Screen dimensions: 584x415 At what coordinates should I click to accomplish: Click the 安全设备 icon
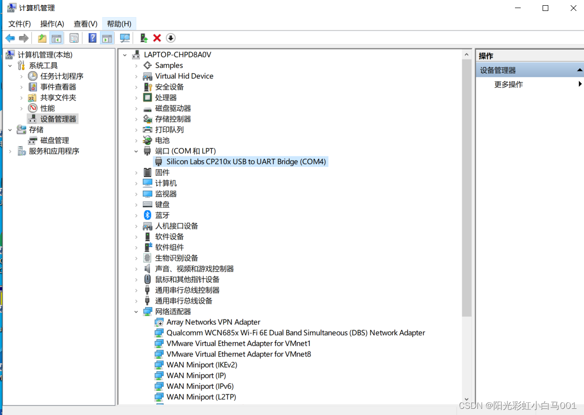[x=148, y=87]
